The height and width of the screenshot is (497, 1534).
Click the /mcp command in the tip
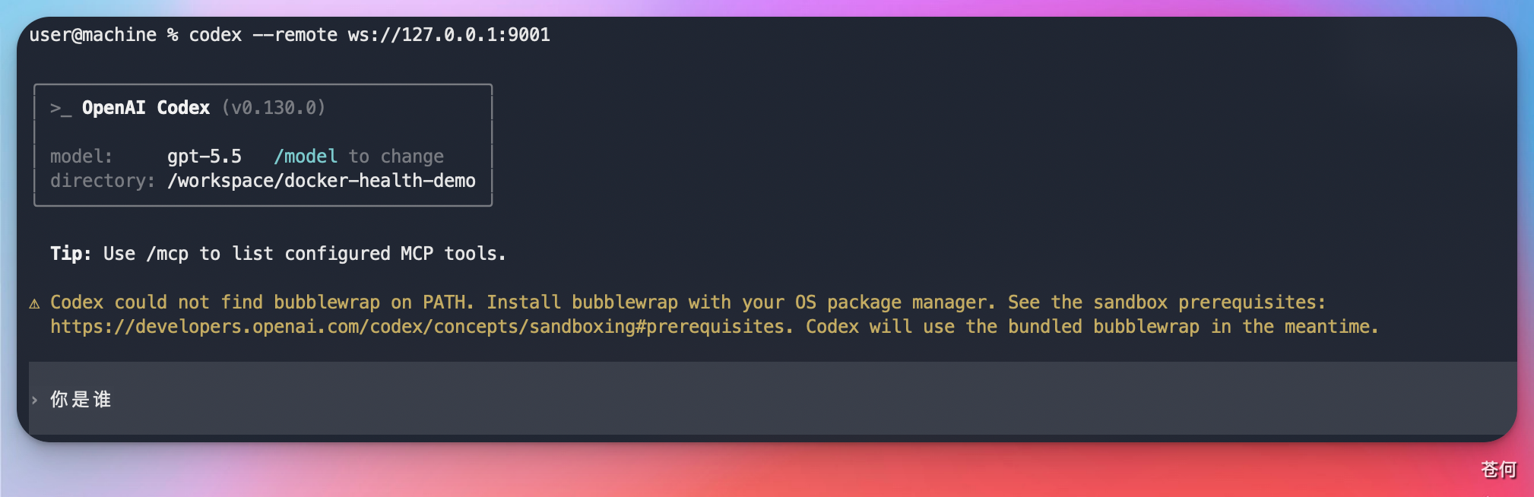click(167, 254)
